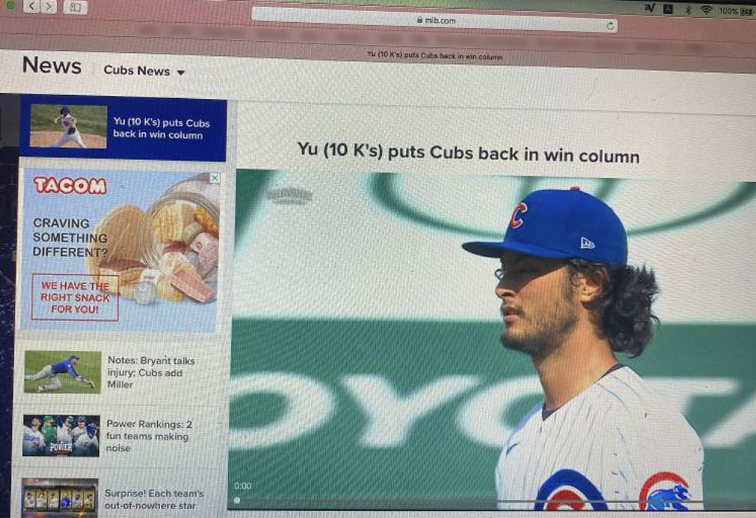Check the battery status indicator
This screenshot has height=518, width=756.
coord(736,12)
